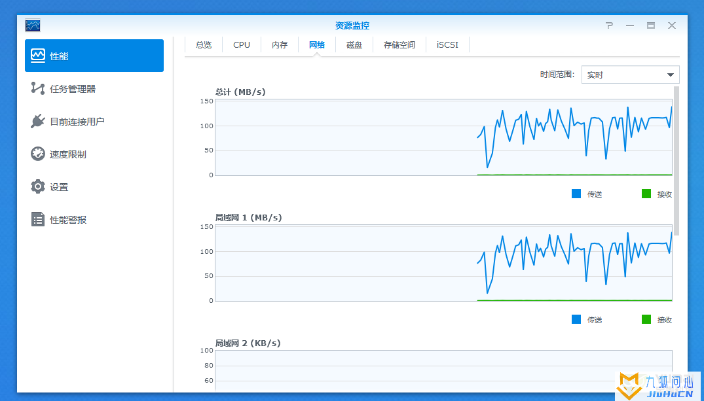704x401 pixels.
Task: Click the 性能 chart icon in sidebar
Action: (x=38, y=56)
